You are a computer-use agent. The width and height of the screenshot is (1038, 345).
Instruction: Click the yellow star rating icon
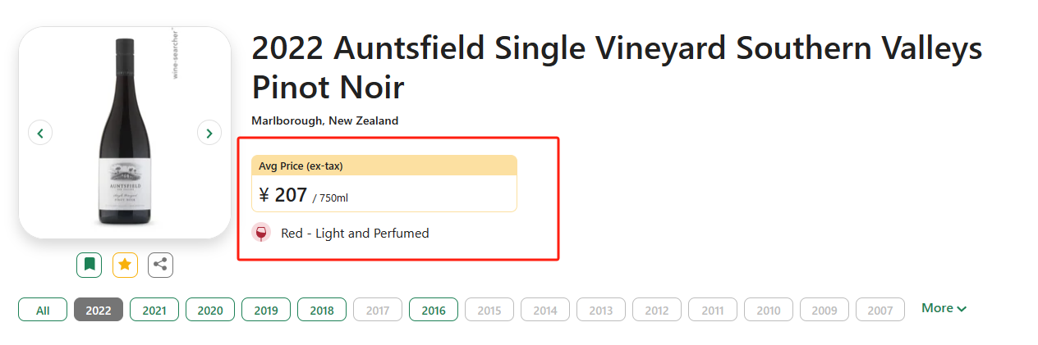[125, 265]
